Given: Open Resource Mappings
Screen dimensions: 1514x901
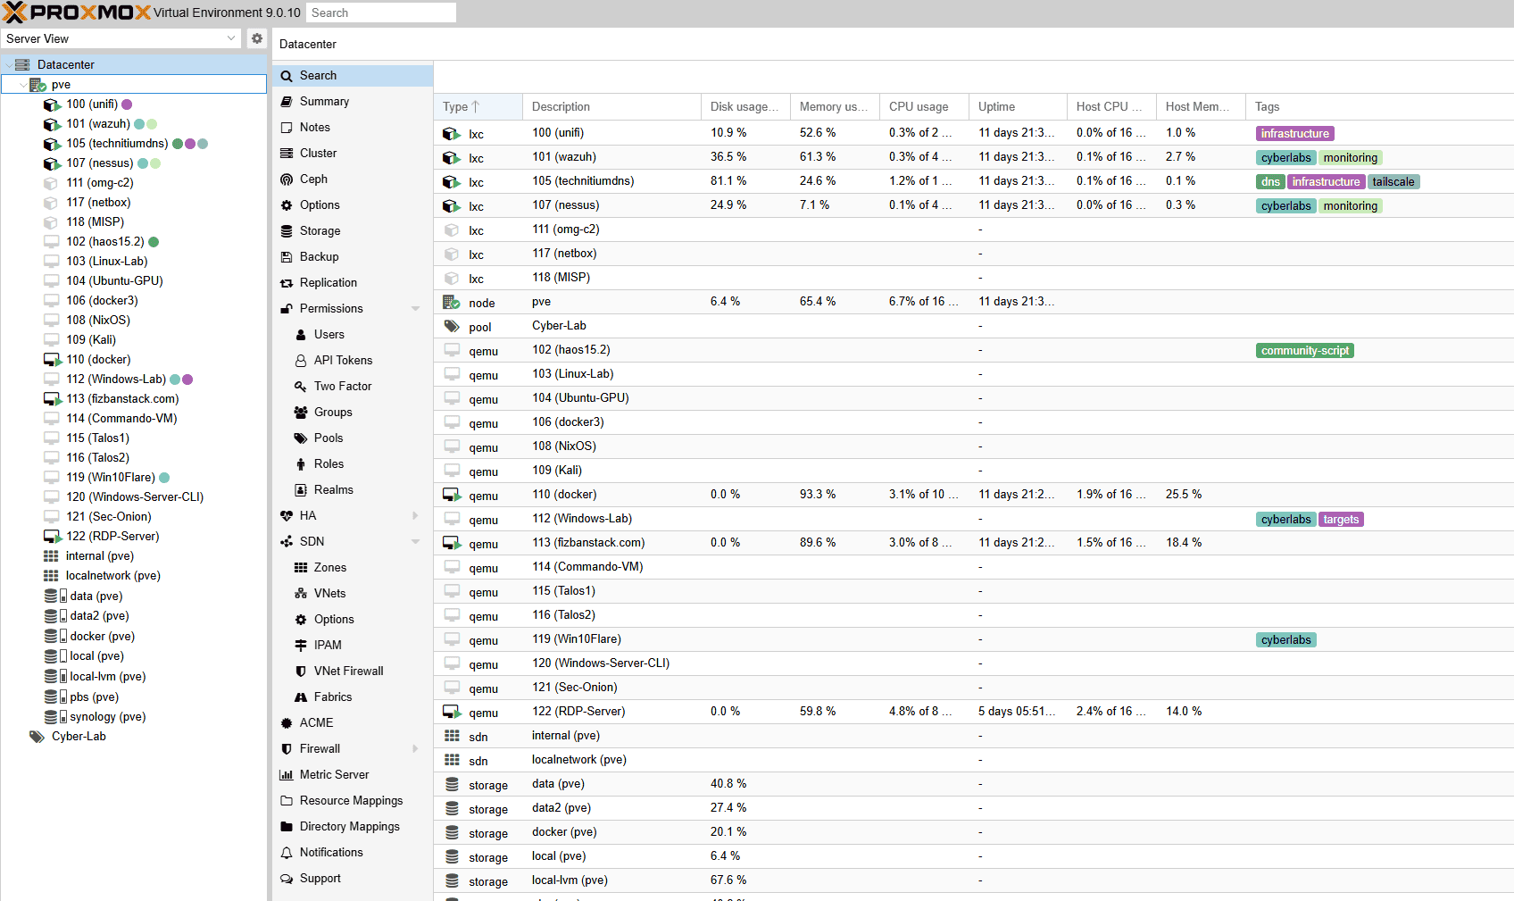Looking at the screenshot, I should tap(353, 801).
